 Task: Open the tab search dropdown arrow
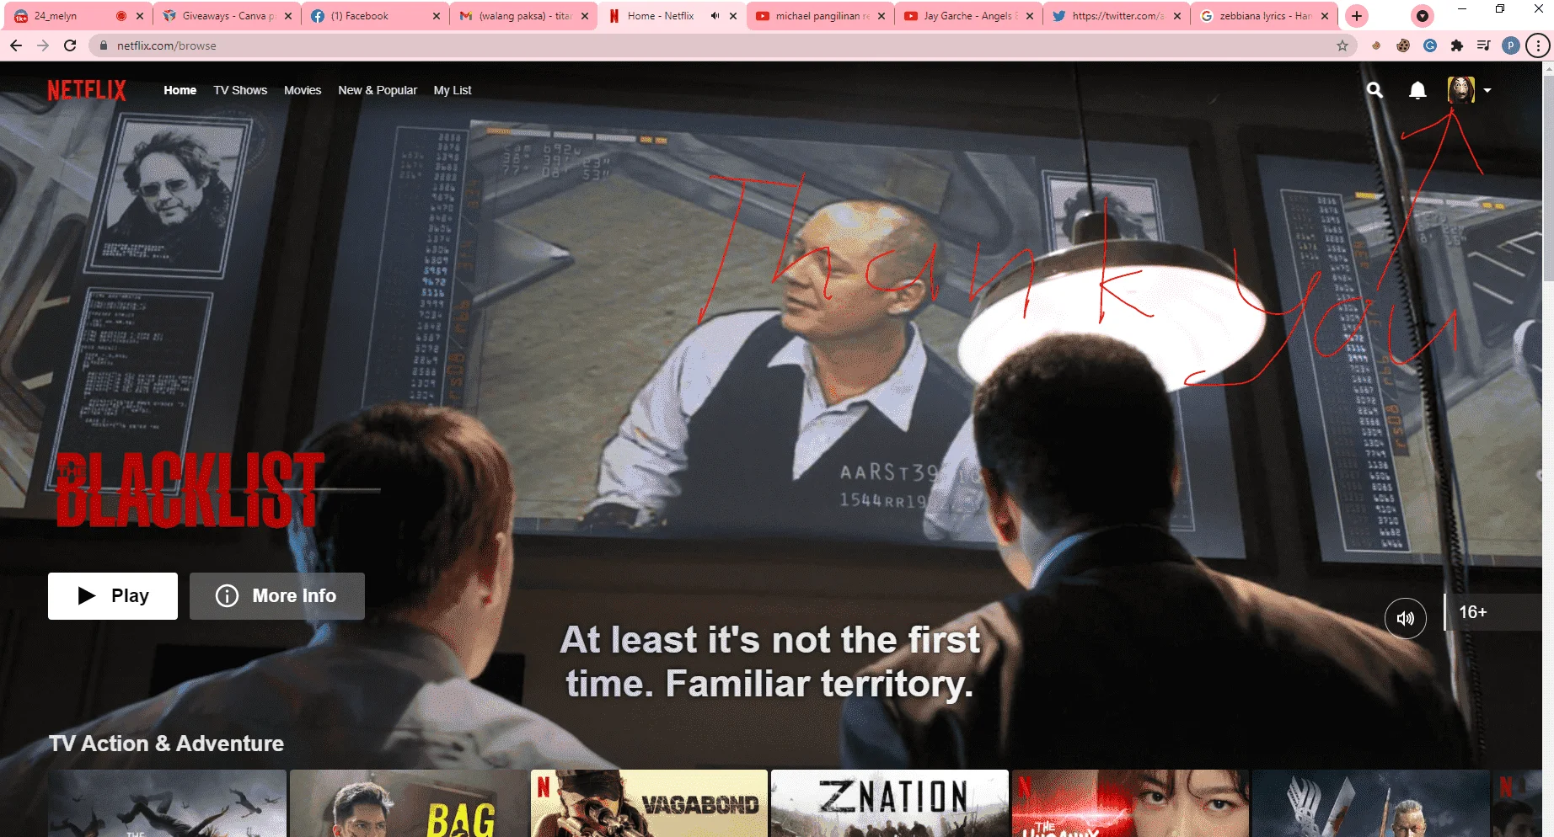[x=1423, y=16]
